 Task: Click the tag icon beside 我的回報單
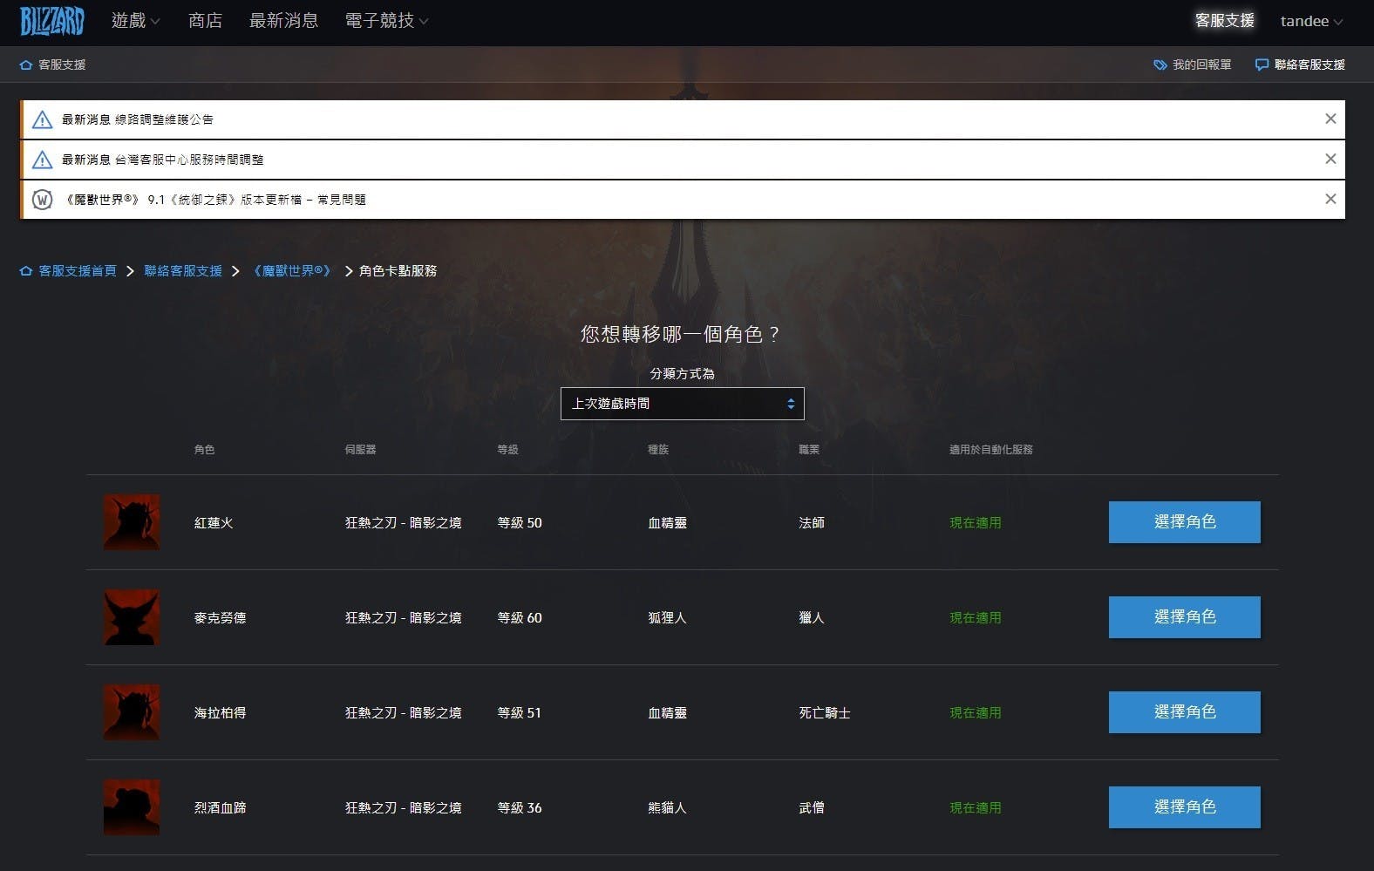(1160, 65)
